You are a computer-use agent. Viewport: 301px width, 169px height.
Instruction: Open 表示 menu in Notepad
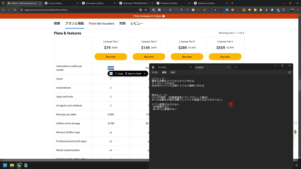pos(173,72)
